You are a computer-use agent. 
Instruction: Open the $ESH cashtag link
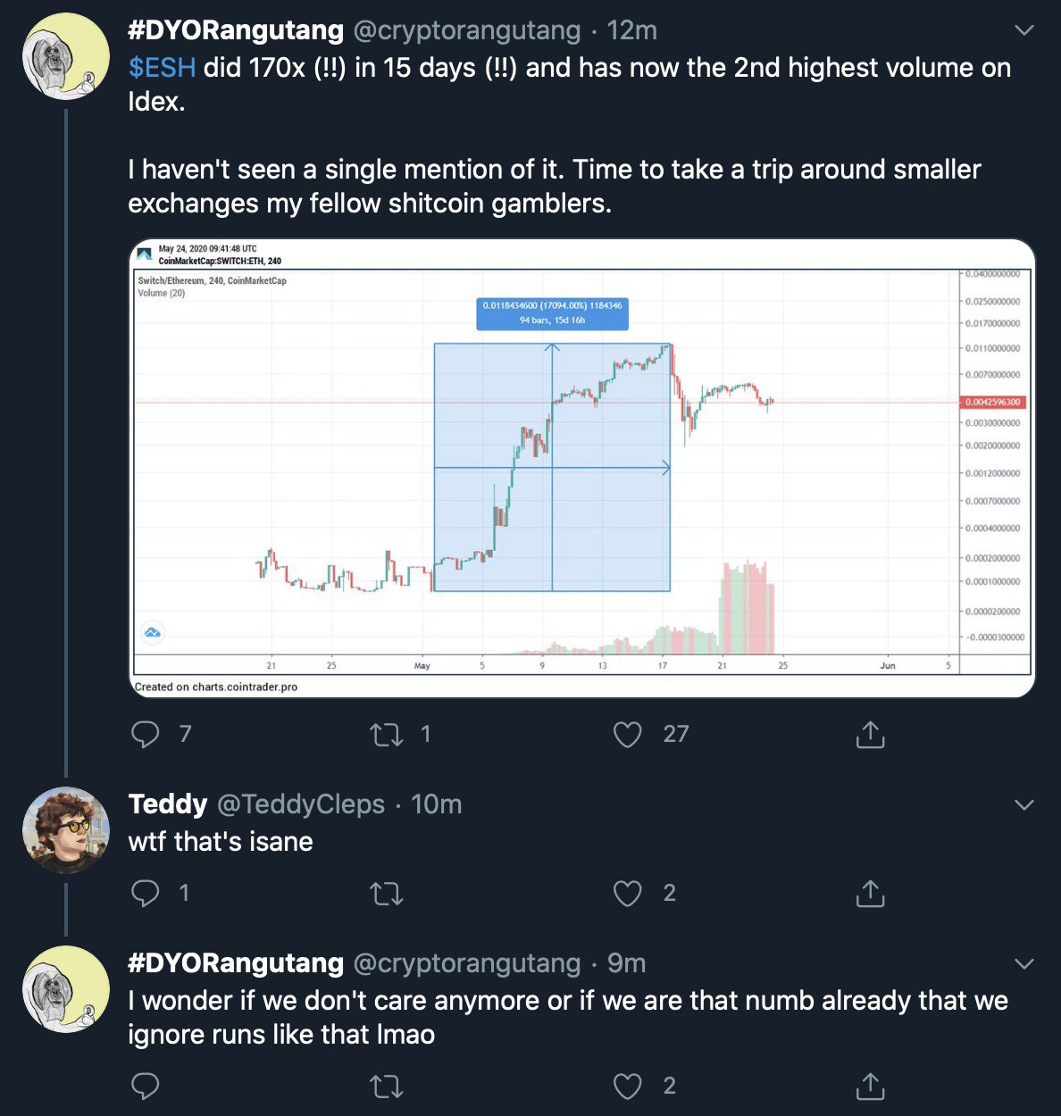coord(162,68)
